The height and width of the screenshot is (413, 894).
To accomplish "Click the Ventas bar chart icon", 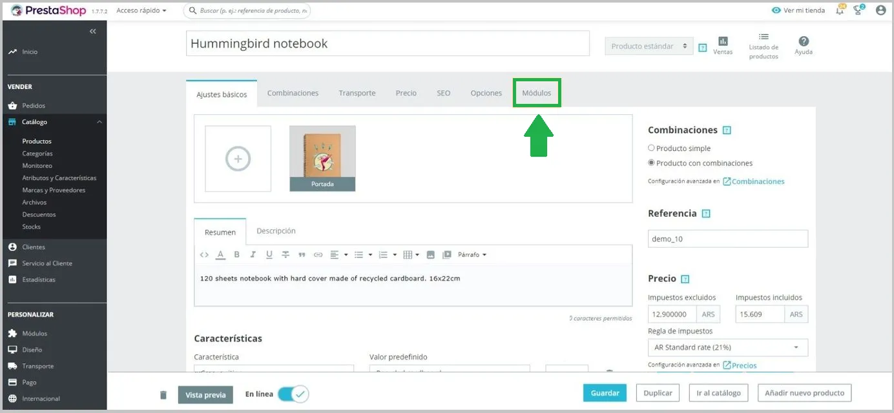I will click(723, 41).
